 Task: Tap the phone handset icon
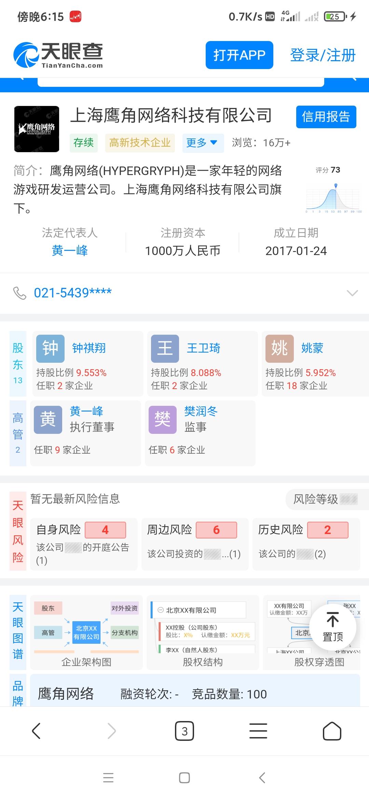click(19, 293)
